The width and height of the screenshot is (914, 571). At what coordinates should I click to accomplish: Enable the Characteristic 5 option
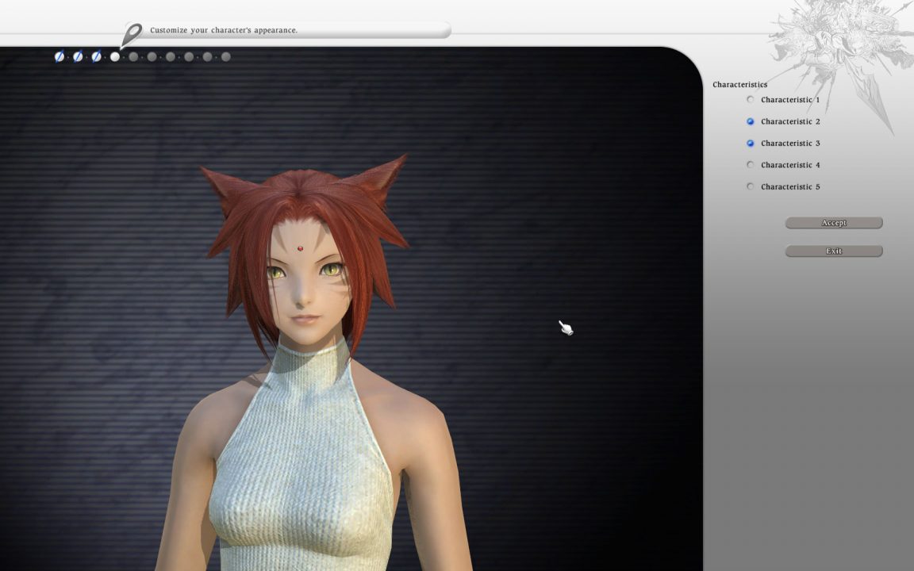point(751,186)
